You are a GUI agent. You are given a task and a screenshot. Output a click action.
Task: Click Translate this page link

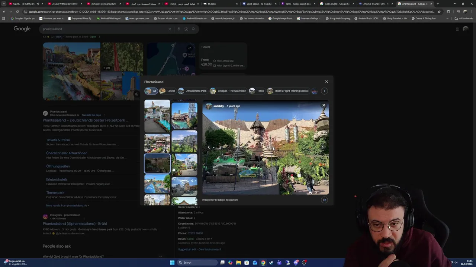(91, 115)
